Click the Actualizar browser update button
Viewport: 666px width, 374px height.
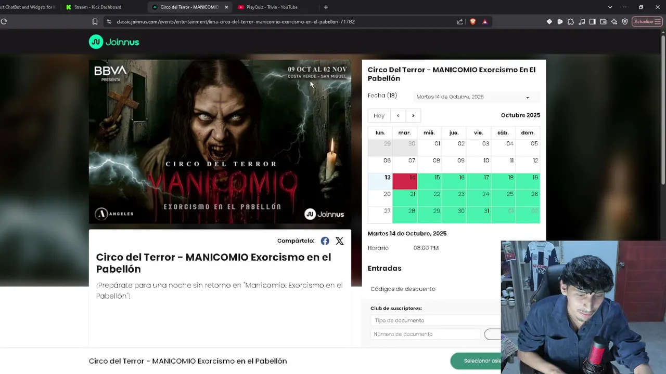[x=647, y=22]
